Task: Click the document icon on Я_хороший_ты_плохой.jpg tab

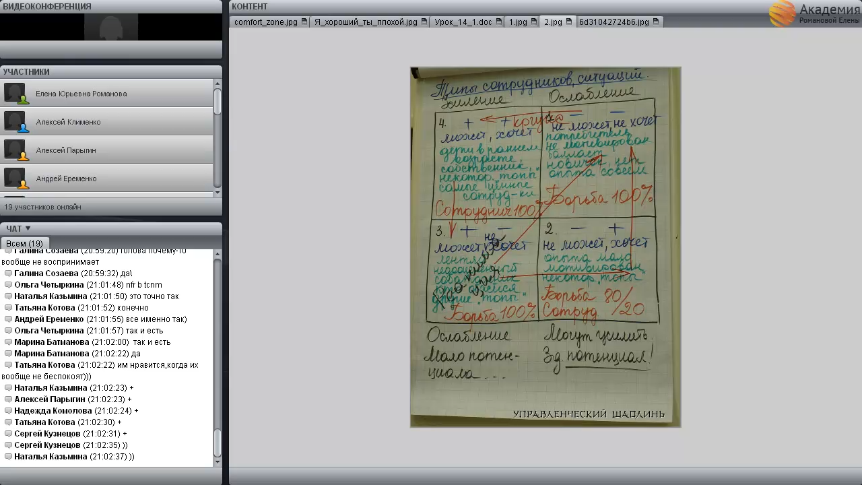Action: [x=424, y=22]
